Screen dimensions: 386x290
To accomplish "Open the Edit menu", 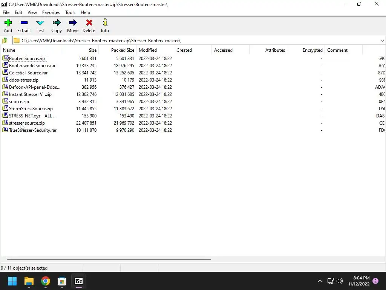I will pos(18,12).
